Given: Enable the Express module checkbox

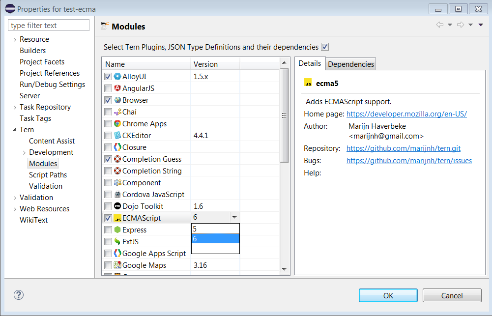Looking at the screenshot, I should [107, 230].
